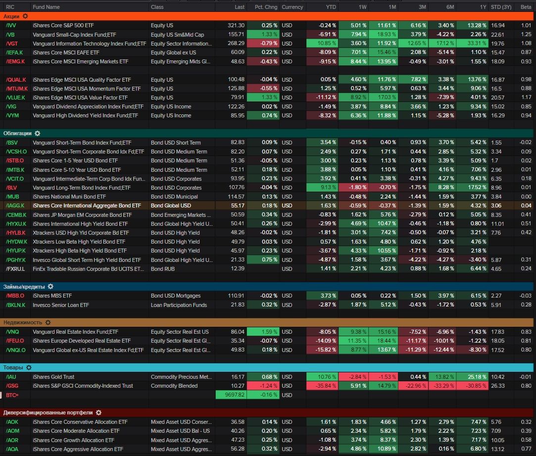Sort by 6M column header

tap(450, 7)
